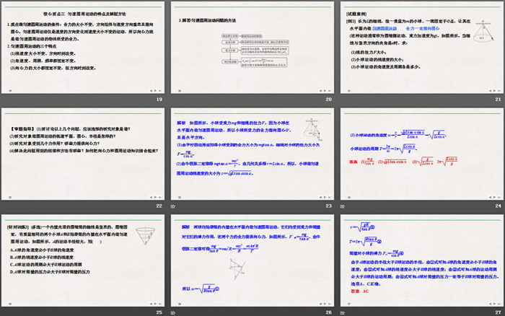Select slide 24 with red answer line
505x316 pixels.
coord(423,152)
